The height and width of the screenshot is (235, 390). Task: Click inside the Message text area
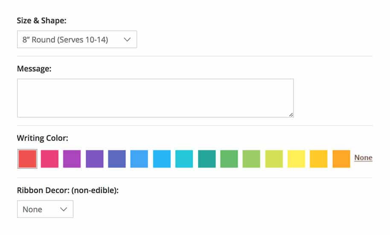pyautogui.click(x=155, y=98)
